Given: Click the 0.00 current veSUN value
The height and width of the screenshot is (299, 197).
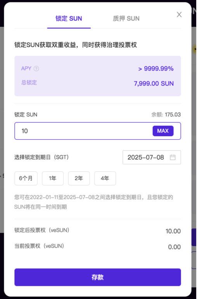Looking at the screenshot, I should (x=175, y=247).
